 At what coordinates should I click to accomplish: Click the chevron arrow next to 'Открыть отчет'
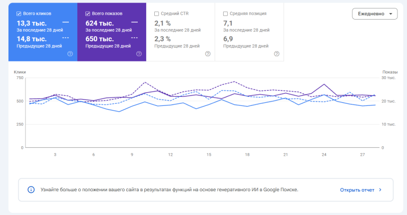380,190
